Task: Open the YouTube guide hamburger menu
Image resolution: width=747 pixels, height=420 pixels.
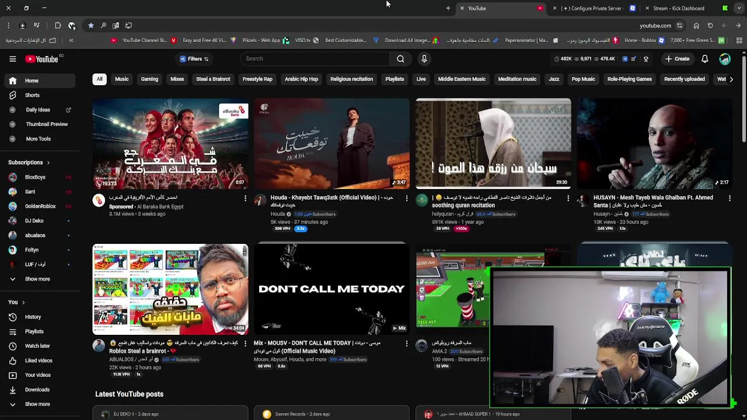Action: point(12,59)
